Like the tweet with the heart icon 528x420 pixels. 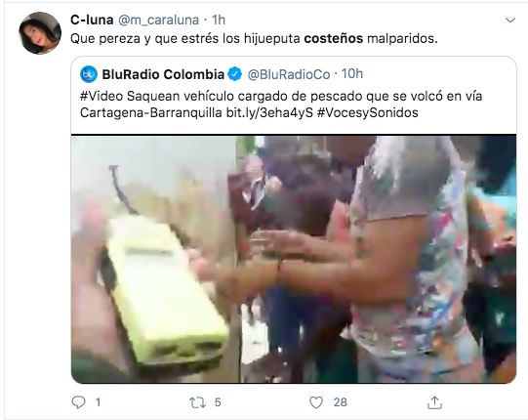[316, 402]
